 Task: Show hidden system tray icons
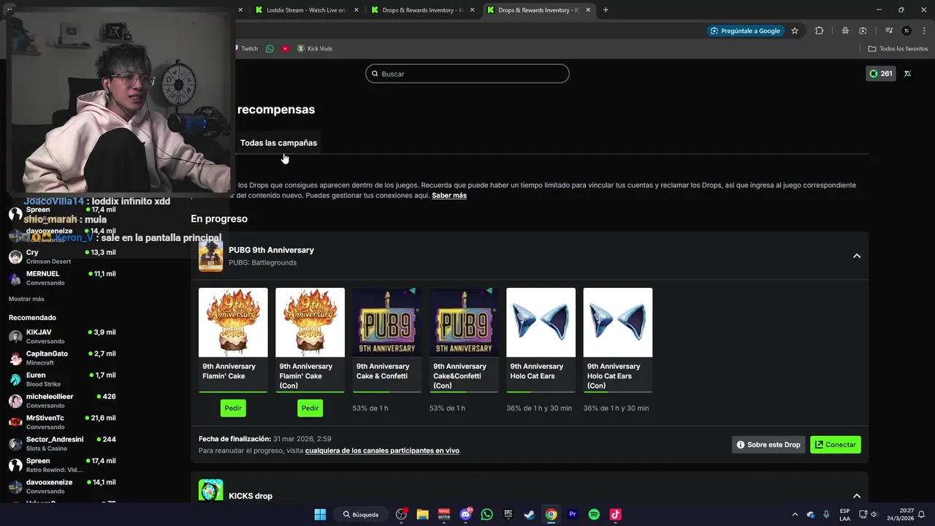[x=795, y=514]
